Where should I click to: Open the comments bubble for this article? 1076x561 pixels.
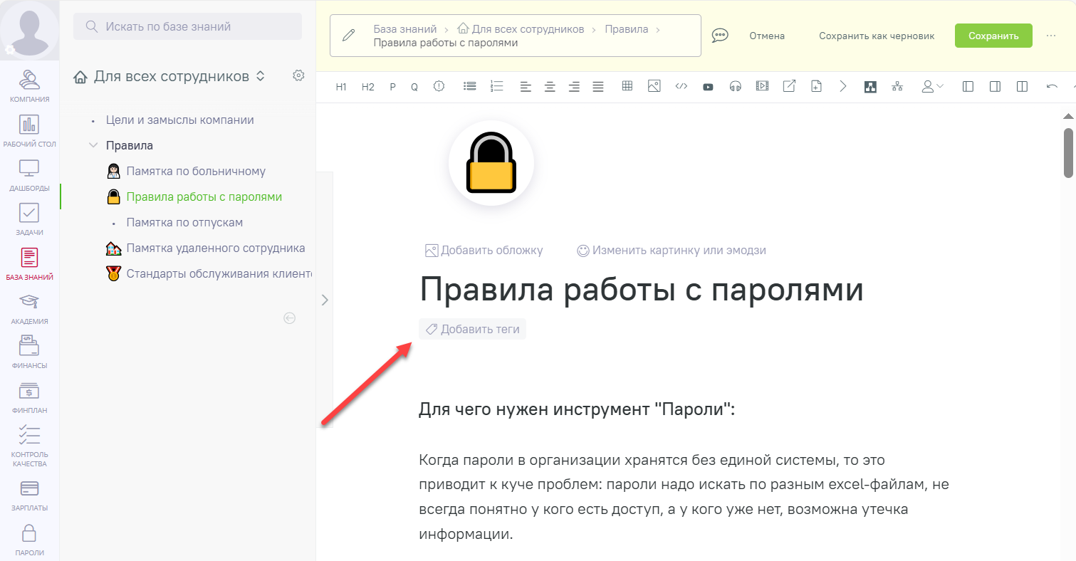720,34
